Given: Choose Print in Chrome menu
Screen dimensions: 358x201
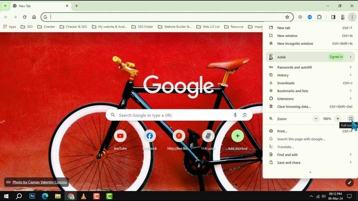Looking at the screenshot, I should [x=310, y=131].
